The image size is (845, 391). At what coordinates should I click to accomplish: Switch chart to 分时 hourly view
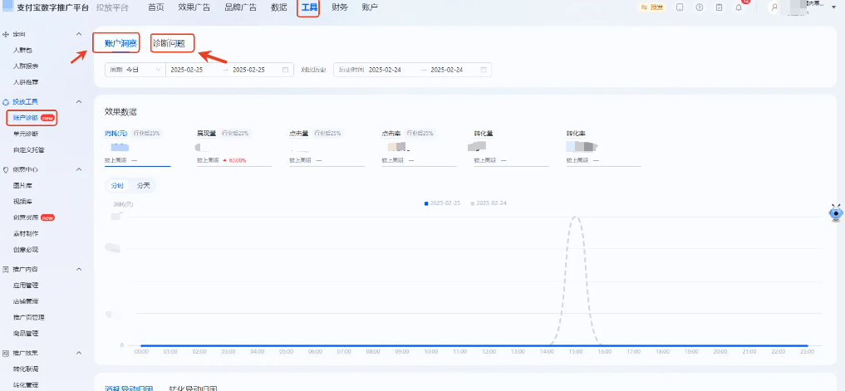coord(117,185)
